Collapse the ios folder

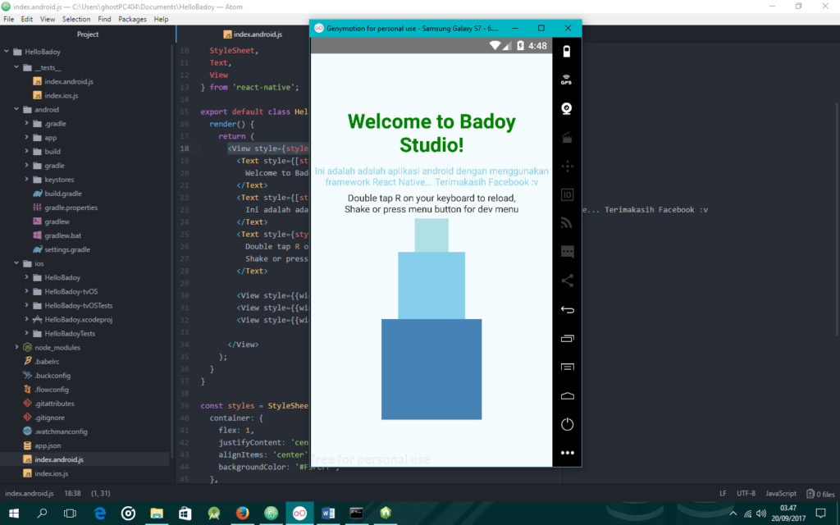[16, 263]
